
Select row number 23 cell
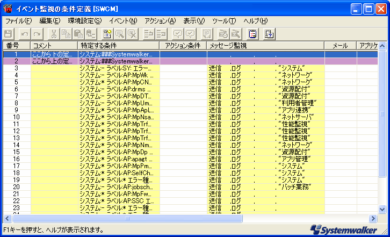17,207
